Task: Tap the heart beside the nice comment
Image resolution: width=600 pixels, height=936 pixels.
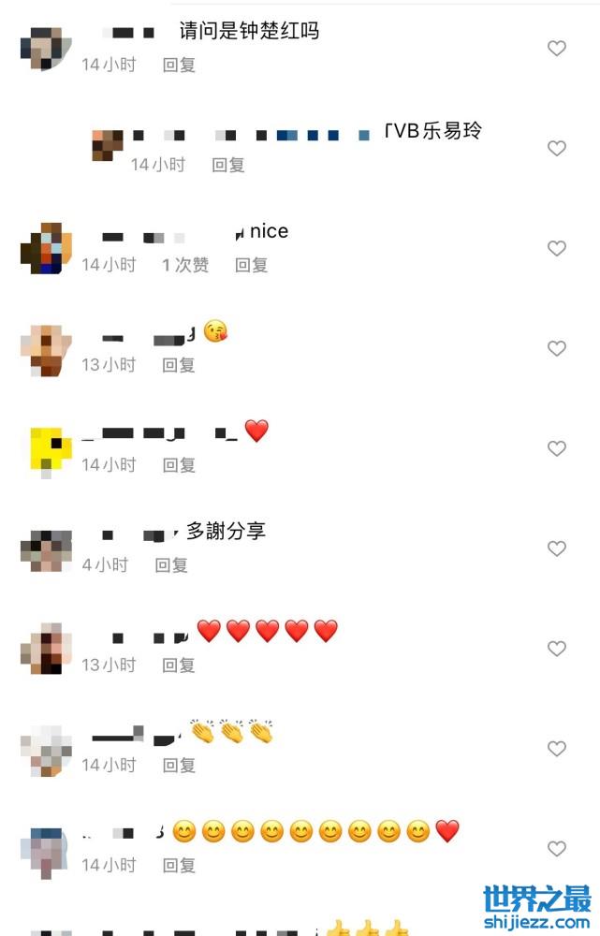Action: point(556,248)
